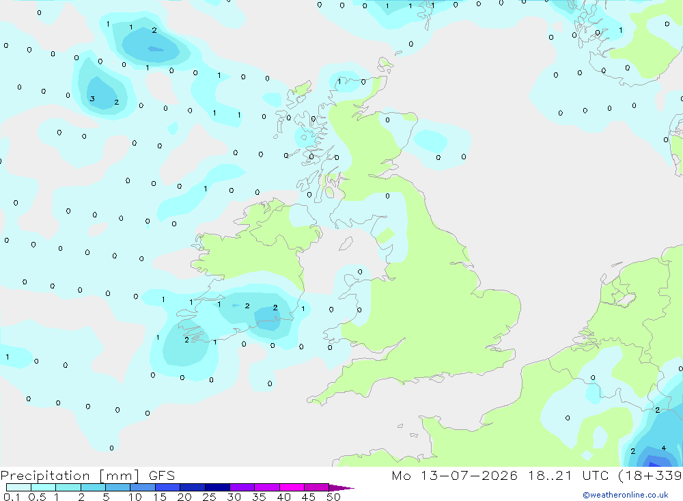This screenshot has height=501, width=683.
Task: Click the 15–20 mm legend color box
Action: tap(168, 487)
